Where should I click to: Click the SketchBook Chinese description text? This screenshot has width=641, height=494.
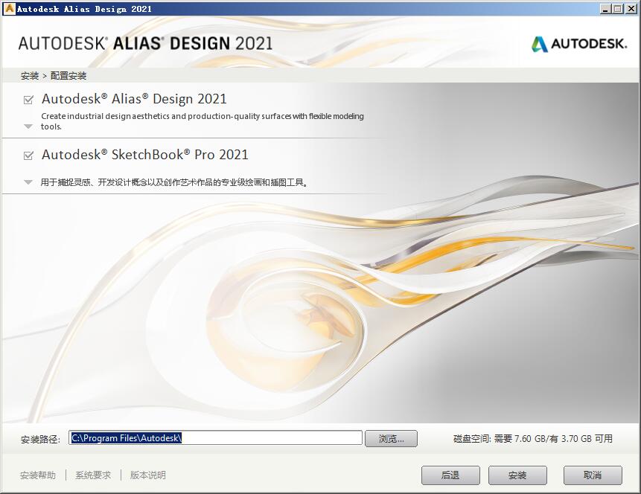[174, 182]
